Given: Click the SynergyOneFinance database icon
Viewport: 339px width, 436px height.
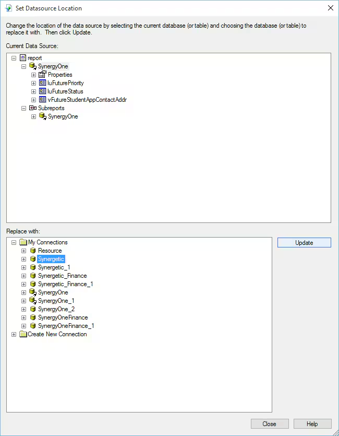Looking at the screenshot, I should tap(33, 317).
